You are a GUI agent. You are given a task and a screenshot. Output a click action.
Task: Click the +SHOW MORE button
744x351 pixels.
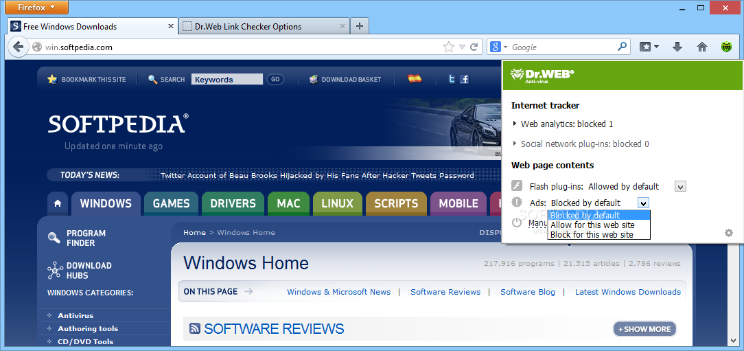point(644,329)
